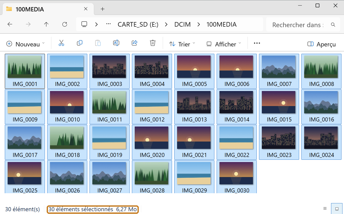The height and width of the screenshot is (214, 344).
Task: Select IMG_0023 skyline thumbnail
Action: pos(279,142)
